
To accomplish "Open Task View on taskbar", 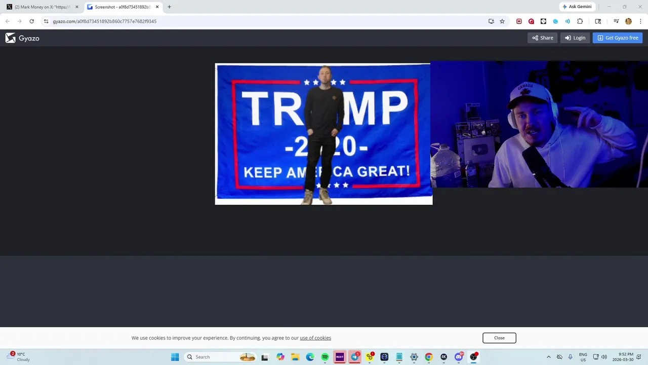I will click(264, 357).
